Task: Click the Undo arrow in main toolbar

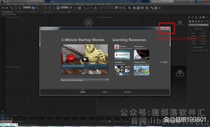Action: pos(3,8)
